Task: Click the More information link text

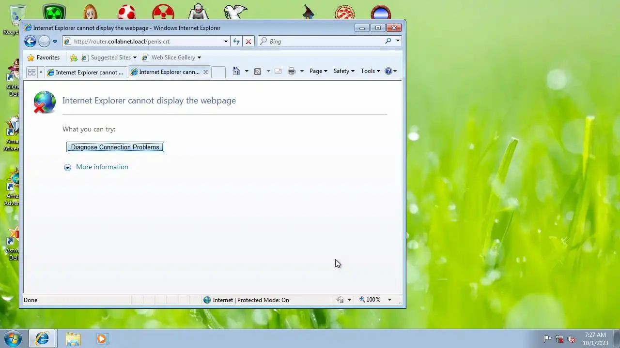Action: pyautogui.click(x=102, y=167)
